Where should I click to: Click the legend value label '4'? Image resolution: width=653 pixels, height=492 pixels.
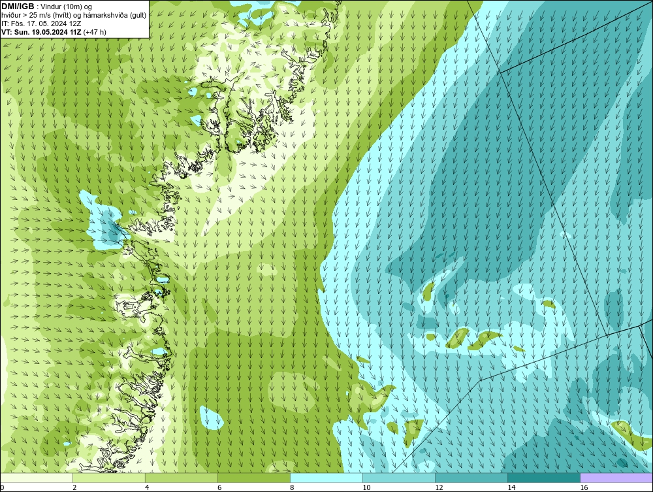pyautogui.click(x=147, y=487)
